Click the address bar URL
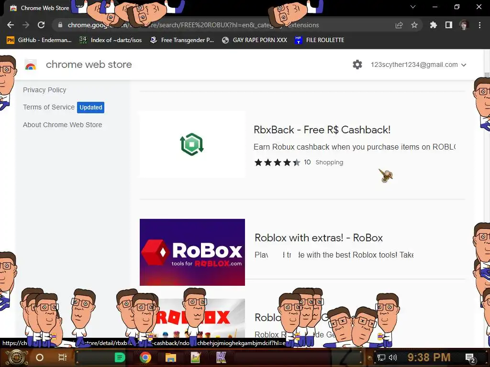 click(193, 25)
